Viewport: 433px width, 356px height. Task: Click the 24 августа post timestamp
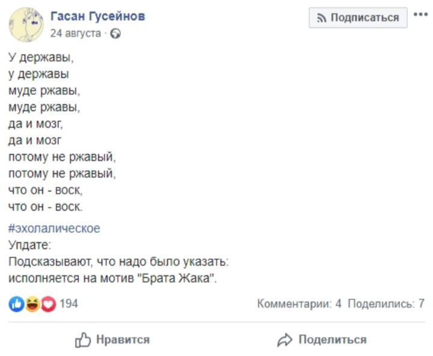[76, 33]
